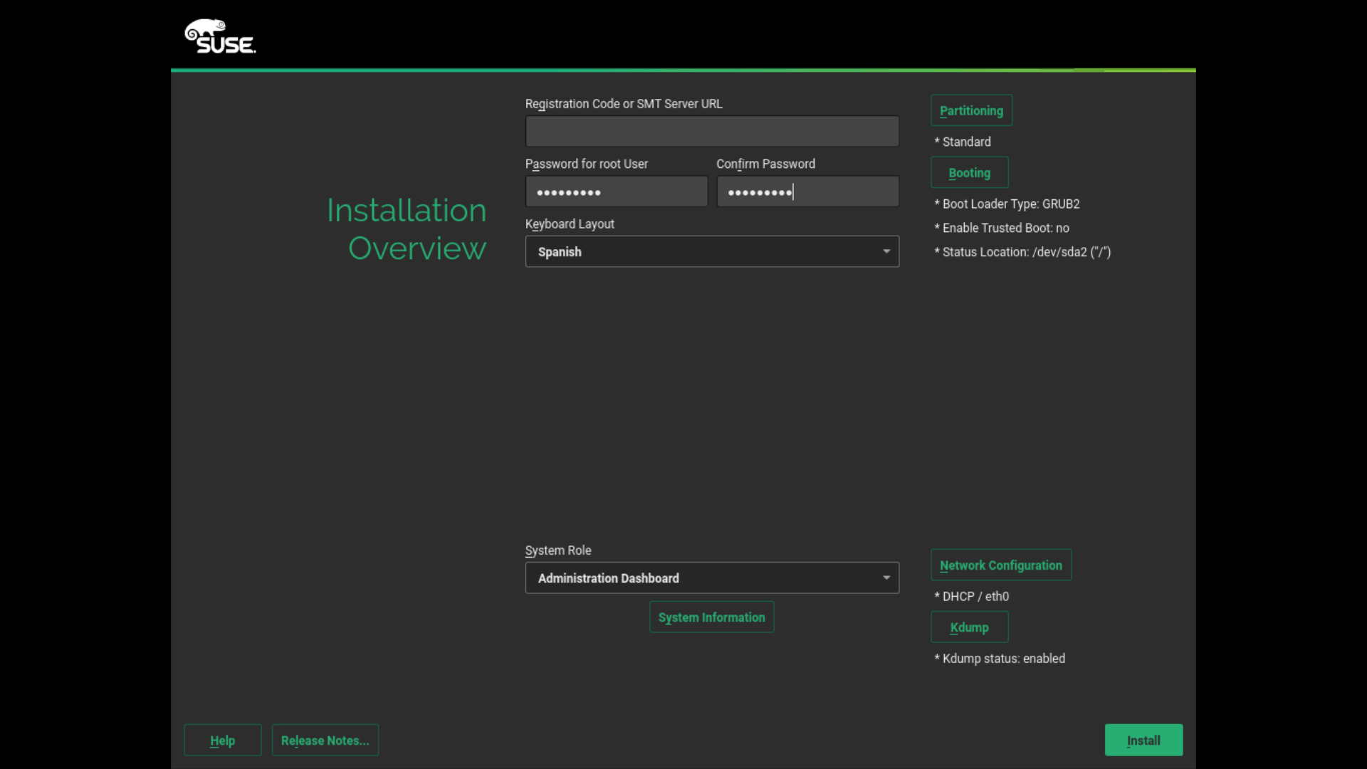Click the Status Location /dev/sda2 text
Image resolution: width=1367 pixels, height=769 pixels.
coord(1022,252)
